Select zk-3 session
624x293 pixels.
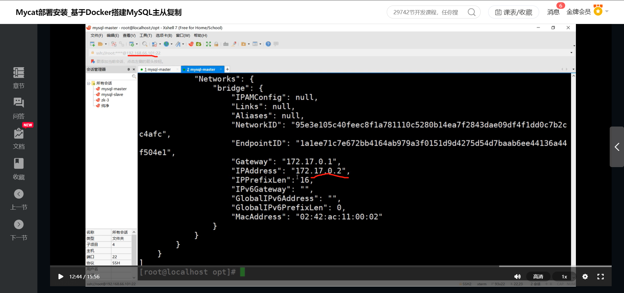[x=105, y=100]
